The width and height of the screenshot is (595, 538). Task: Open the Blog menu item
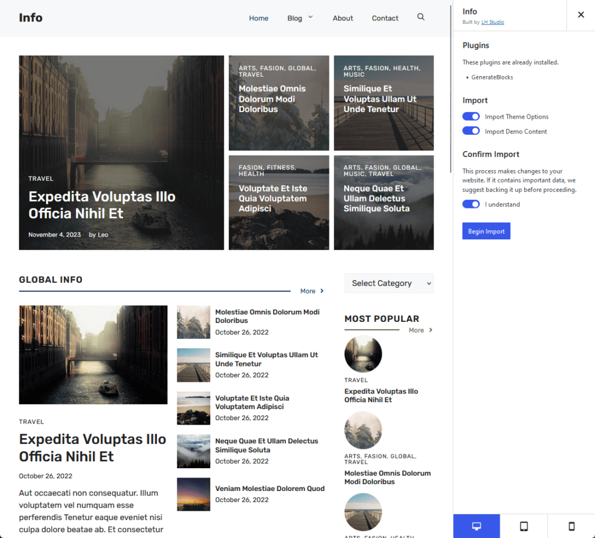295,18
